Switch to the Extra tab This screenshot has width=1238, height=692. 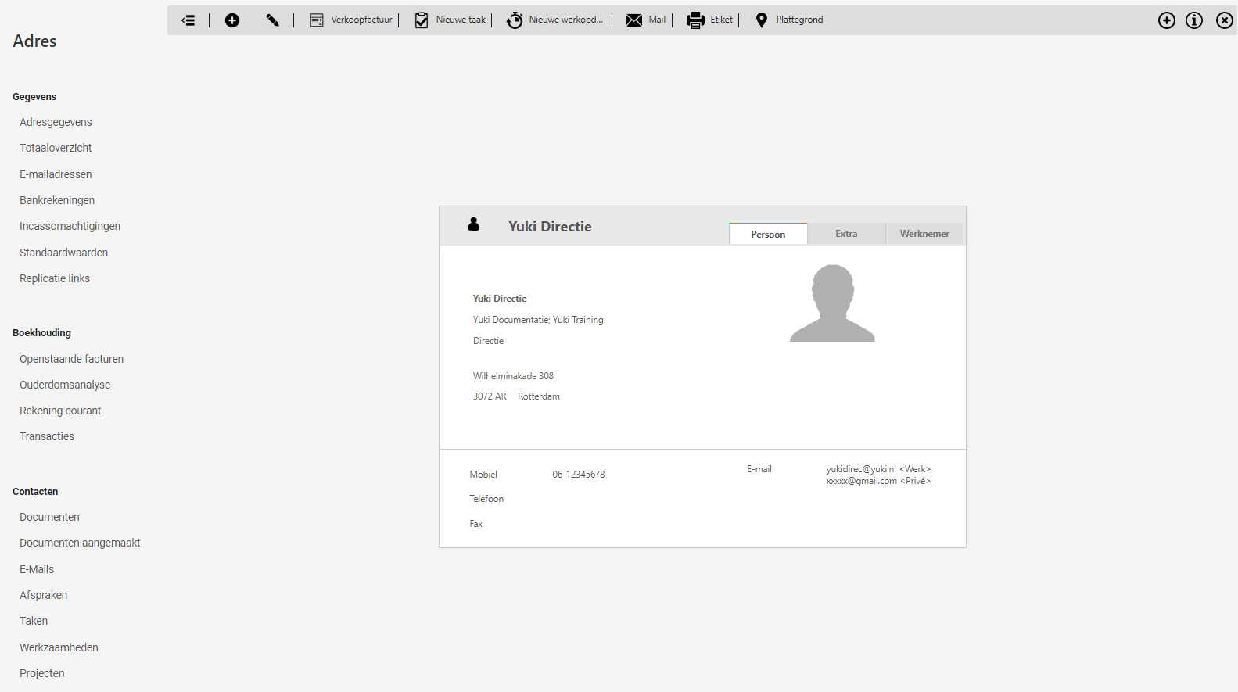[x=846, y=234]
